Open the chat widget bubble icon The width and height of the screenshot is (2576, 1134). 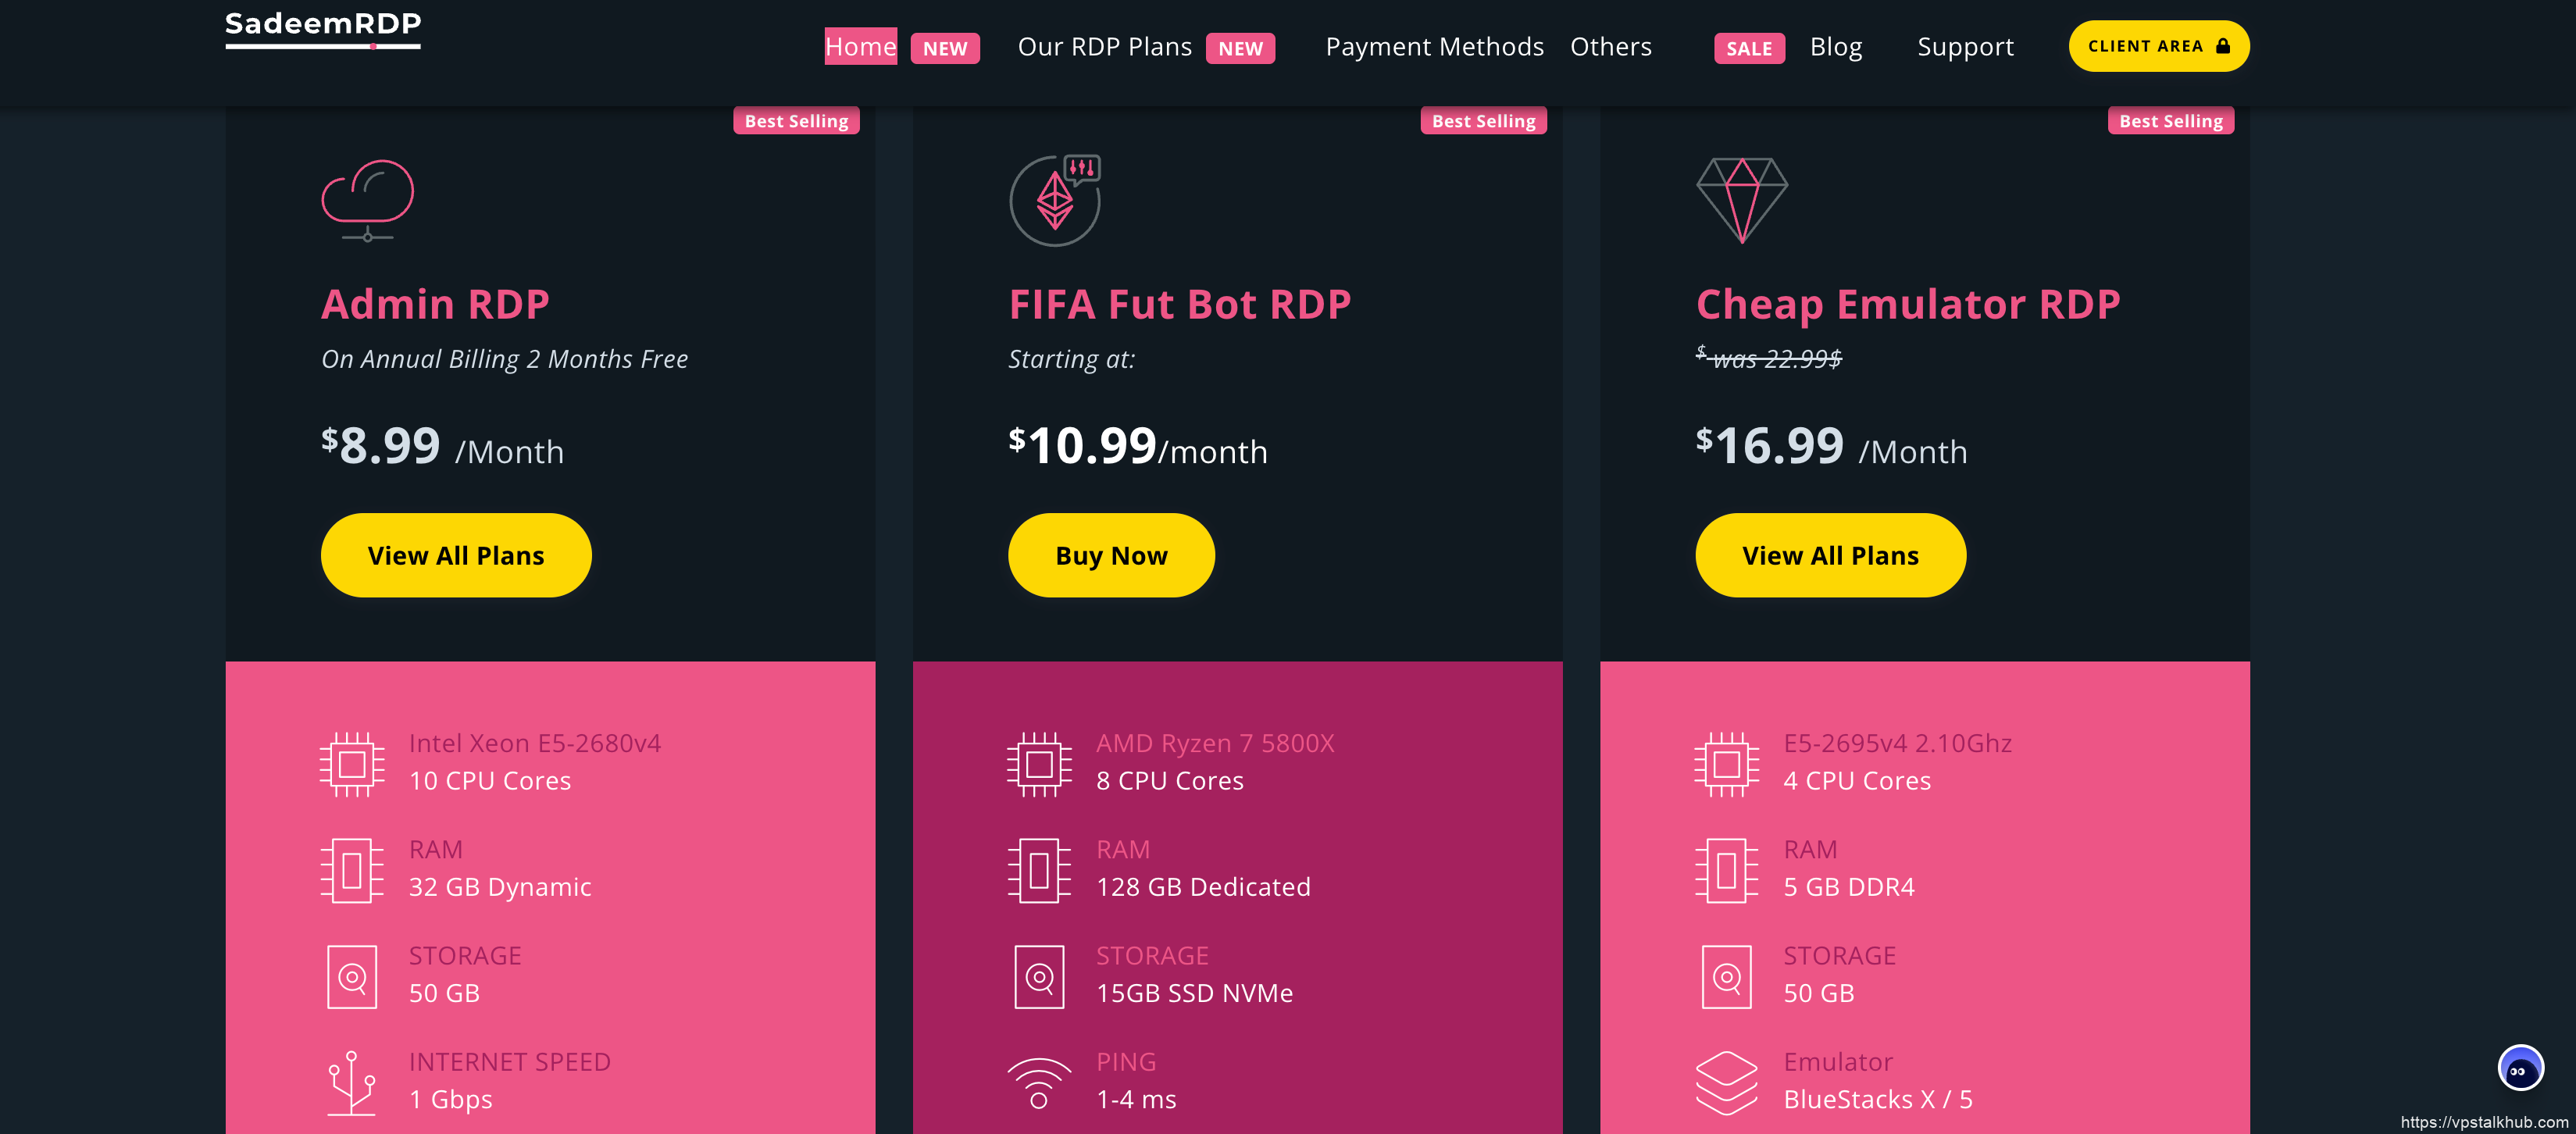(x=2519, y=1069)
